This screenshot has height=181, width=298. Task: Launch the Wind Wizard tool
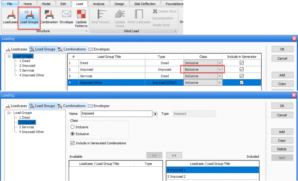[102, 18]
